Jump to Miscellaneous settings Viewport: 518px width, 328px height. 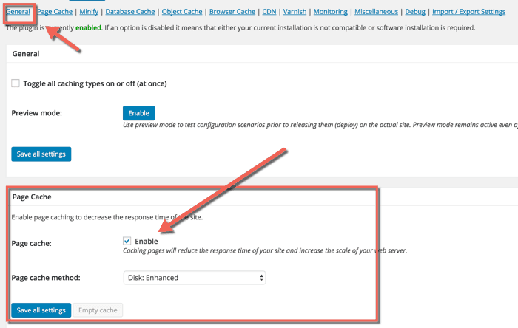(376, 12)
